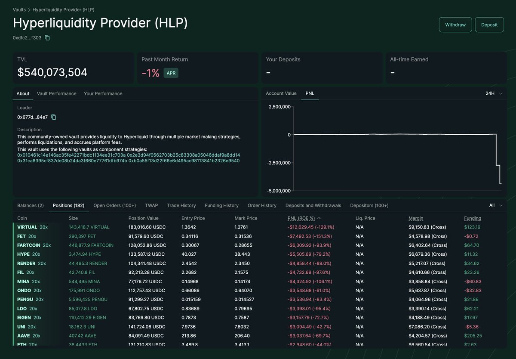View the Depositors (100+) tab

point(369,206)
